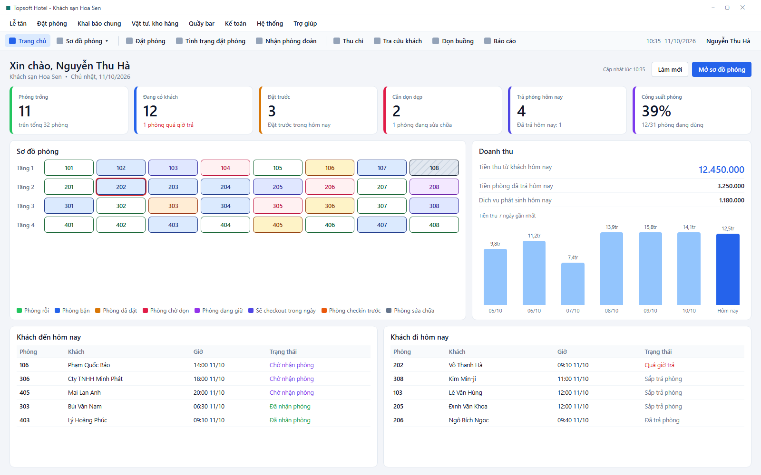Select departure row Kim Min-ji
Screen dimensions: 761x475
point(567,379)
